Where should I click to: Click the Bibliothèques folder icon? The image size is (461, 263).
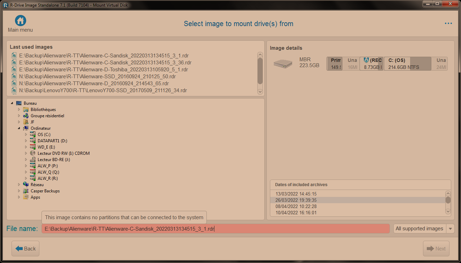(26, 110)
